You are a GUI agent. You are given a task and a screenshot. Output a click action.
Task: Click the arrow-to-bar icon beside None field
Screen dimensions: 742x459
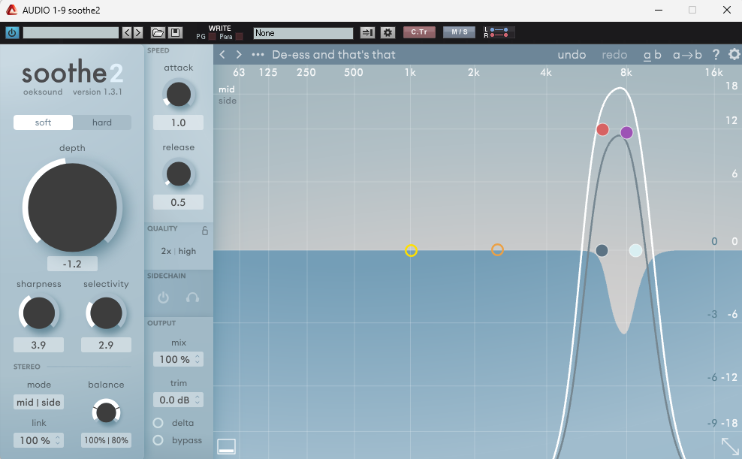pyautogui.click(x=367, y=32)
